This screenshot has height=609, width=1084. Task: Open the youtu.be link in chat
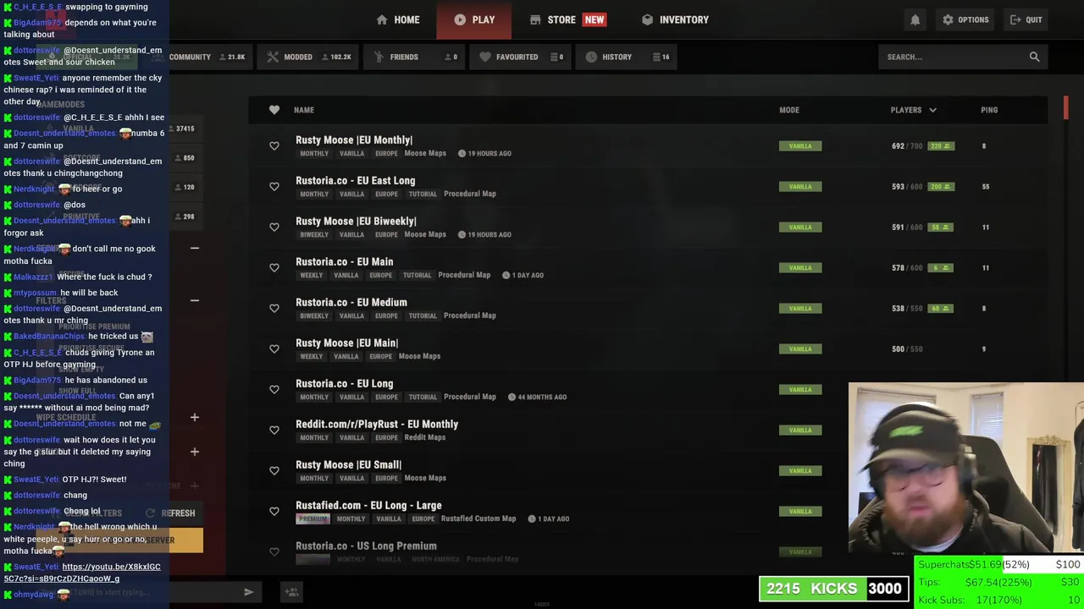(81, 573)
